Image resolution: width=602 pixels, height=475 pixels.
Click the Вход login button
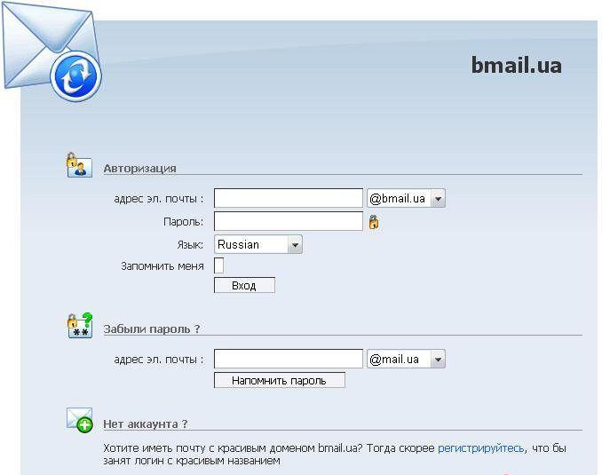[x=244, y=285]
